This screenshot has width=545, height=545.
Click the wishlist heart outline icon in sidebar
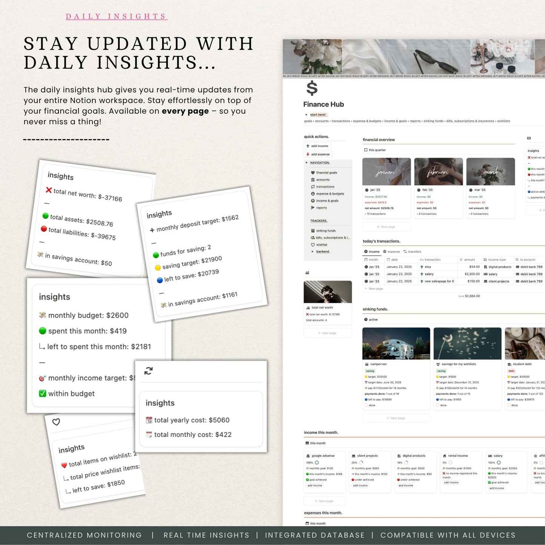click(313, 245)
